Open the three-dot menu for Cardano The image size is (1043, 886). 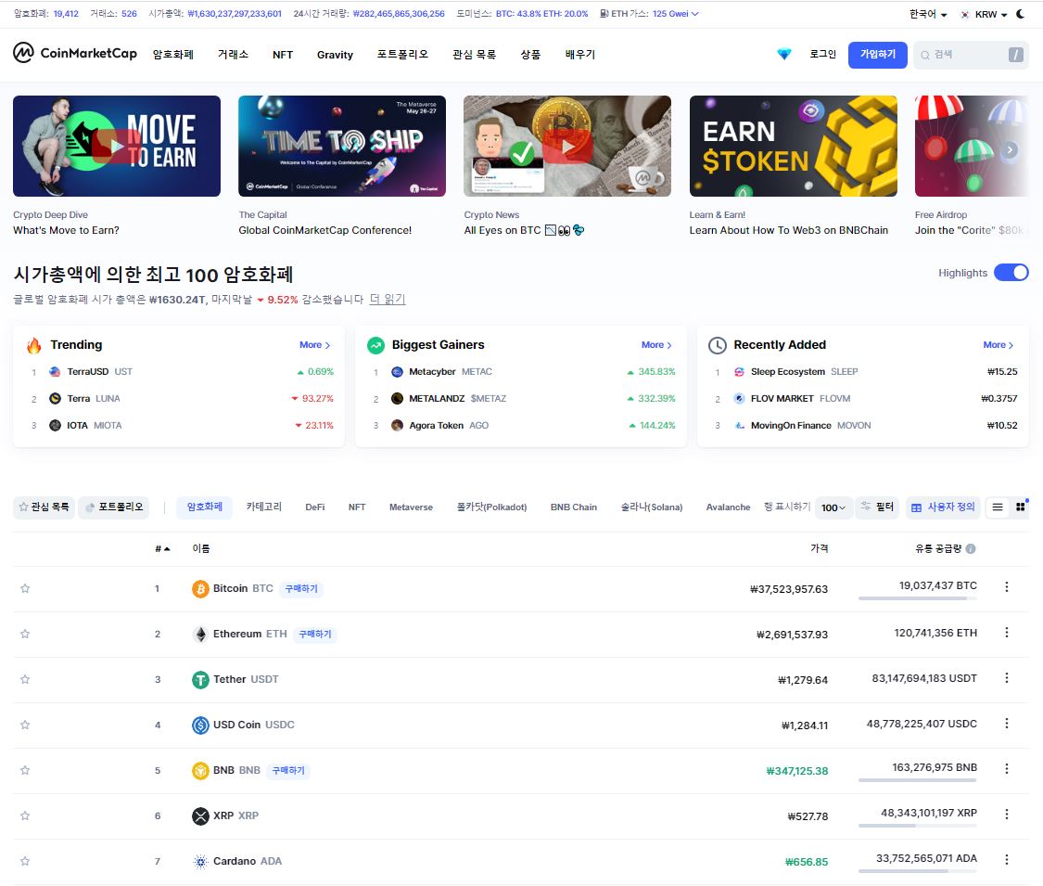point(1007,859)
